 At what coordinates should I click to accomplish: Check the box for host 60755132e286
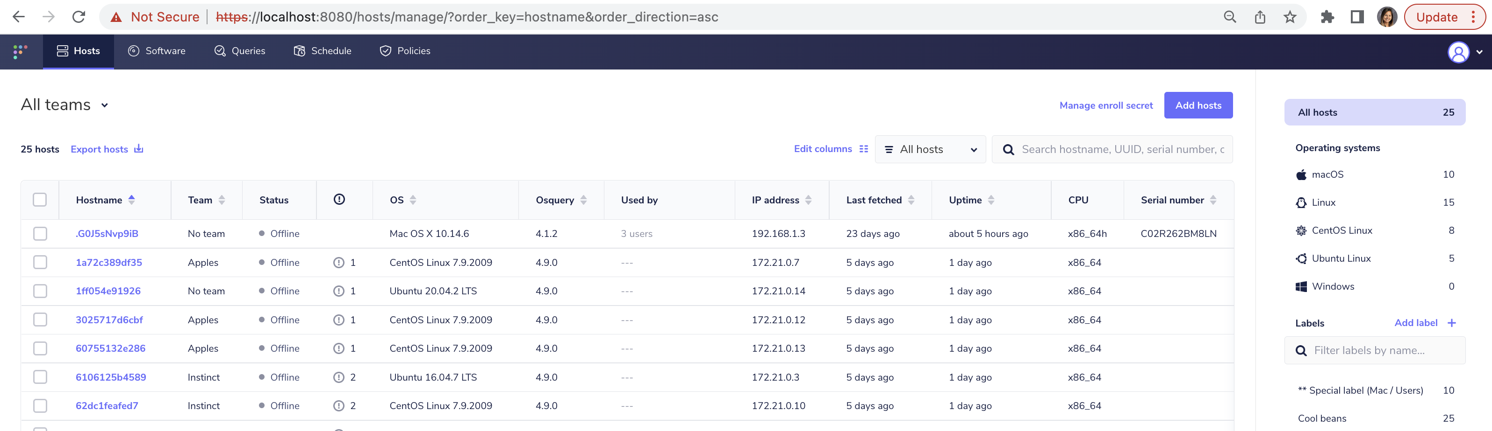40,348
